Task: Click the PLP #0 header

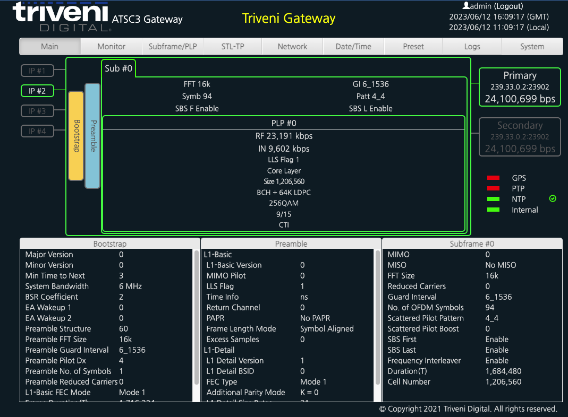Action: 284,123
